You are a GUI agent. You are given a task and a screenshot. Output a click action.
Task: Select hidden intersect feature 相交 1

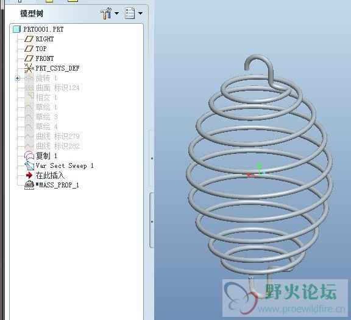[46, 97]
